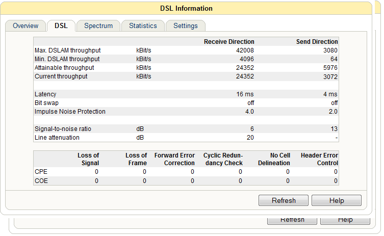Select COE Loss of Signal value 0
Image resolution: width=384 pixels, height=236 pixels.
point(96,181)
